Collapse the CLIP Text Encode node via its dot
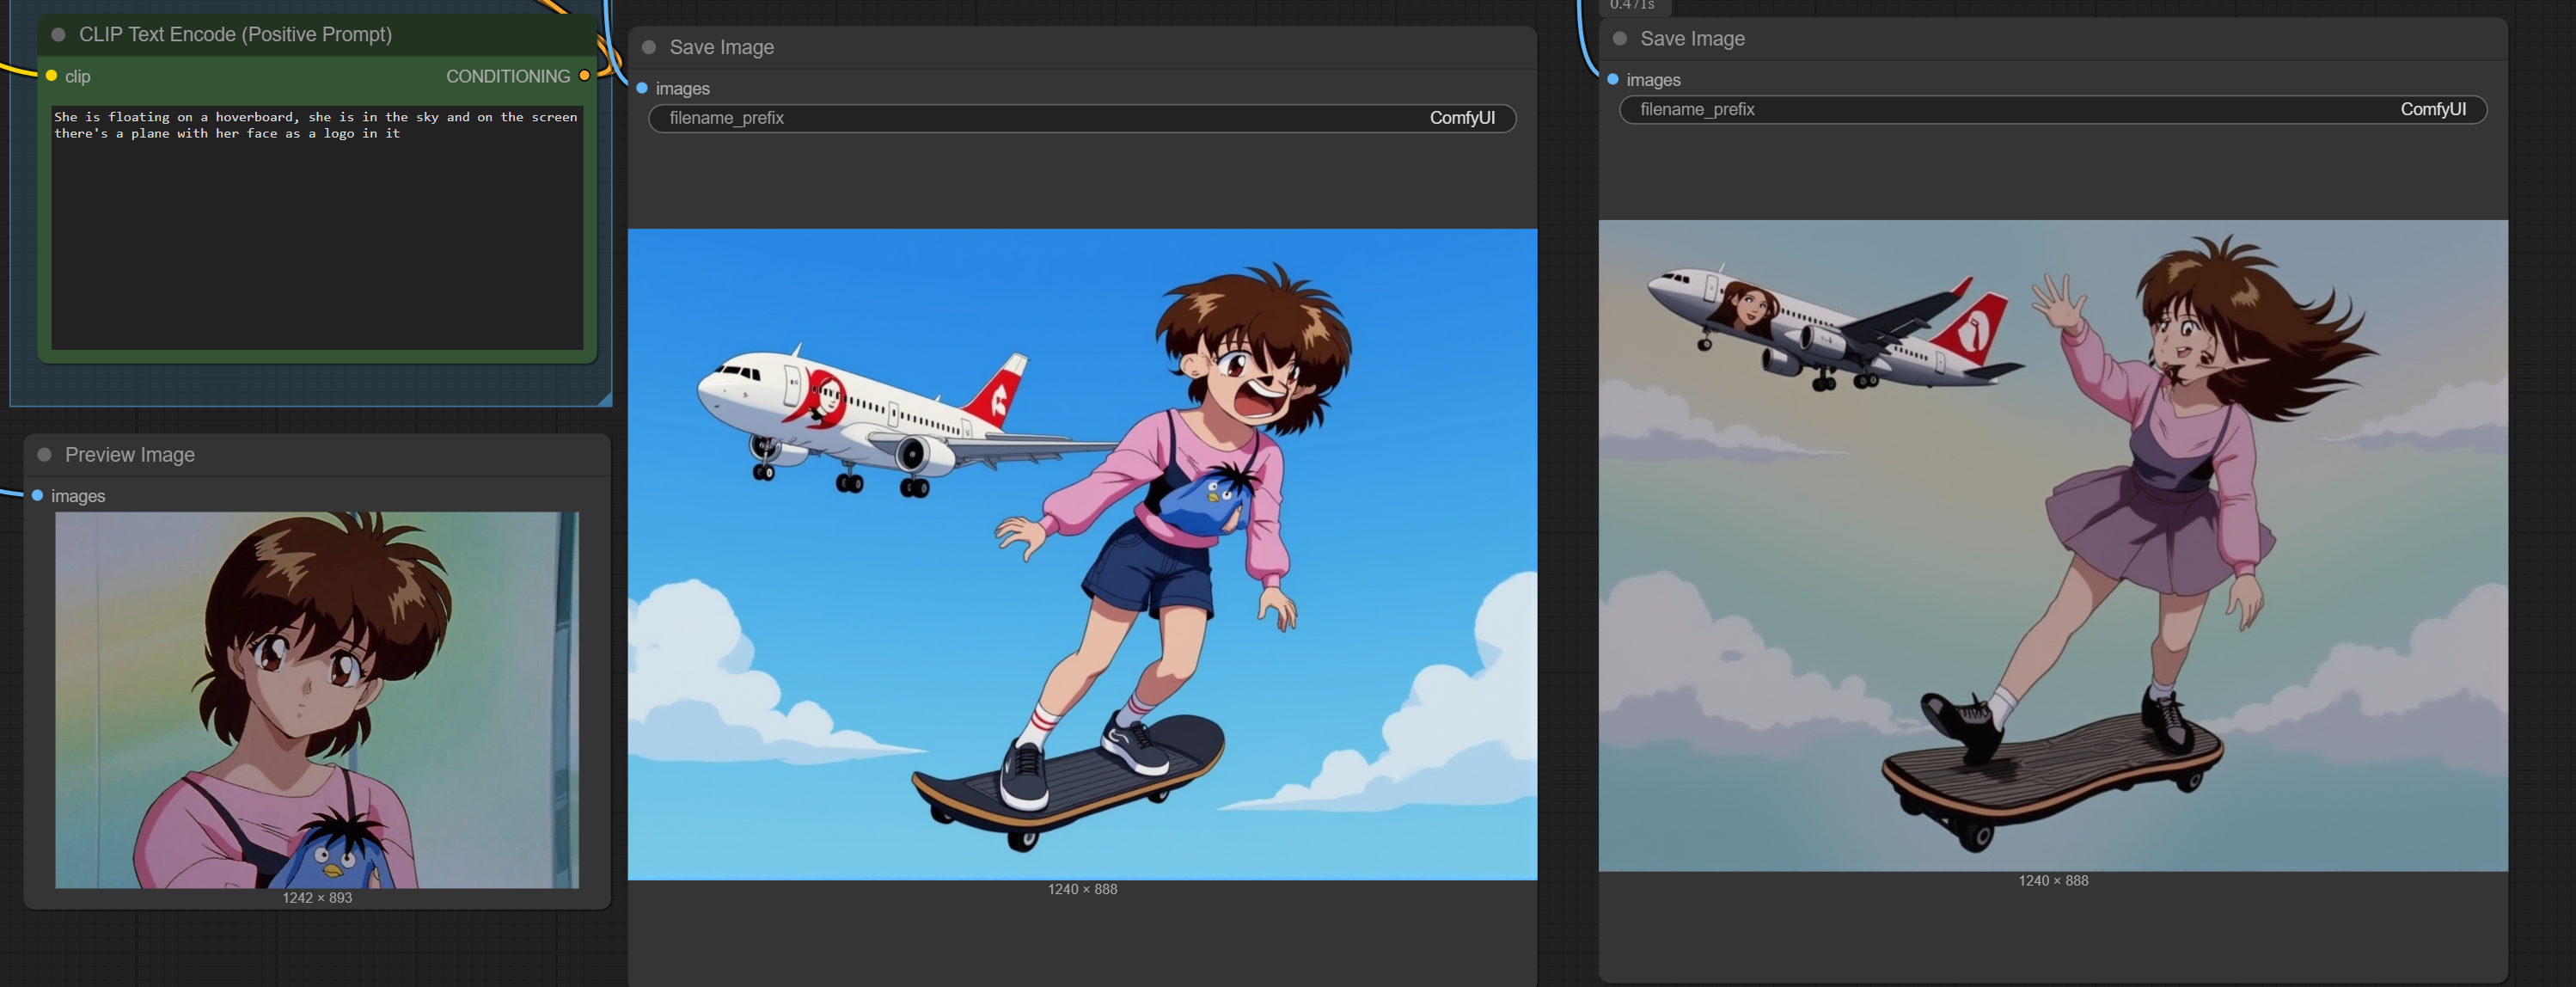This screenshot has width=2576, height=987. pos(58,35)
